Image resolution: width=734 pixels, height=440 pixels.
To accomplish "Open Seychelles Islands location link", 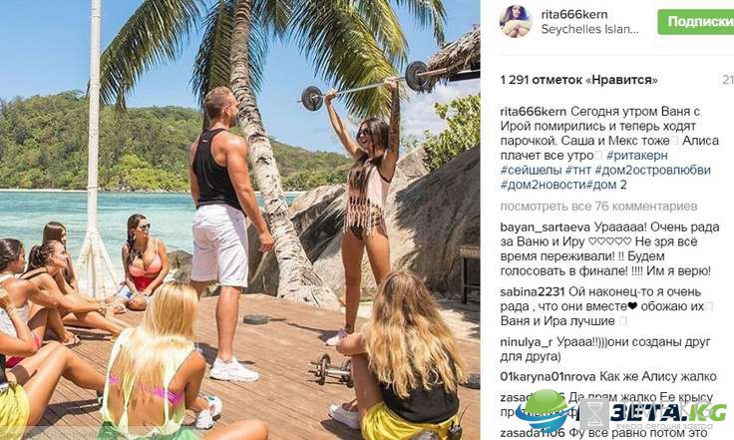I will pyautogui.click(x=589, y=29).
